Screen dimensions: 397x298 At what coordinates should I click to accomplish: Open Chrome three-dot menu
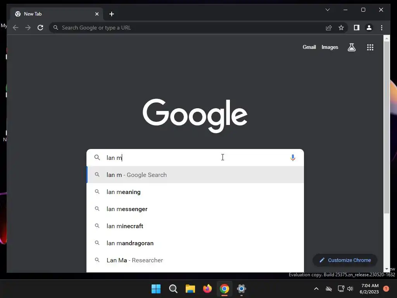coord(381,28)
